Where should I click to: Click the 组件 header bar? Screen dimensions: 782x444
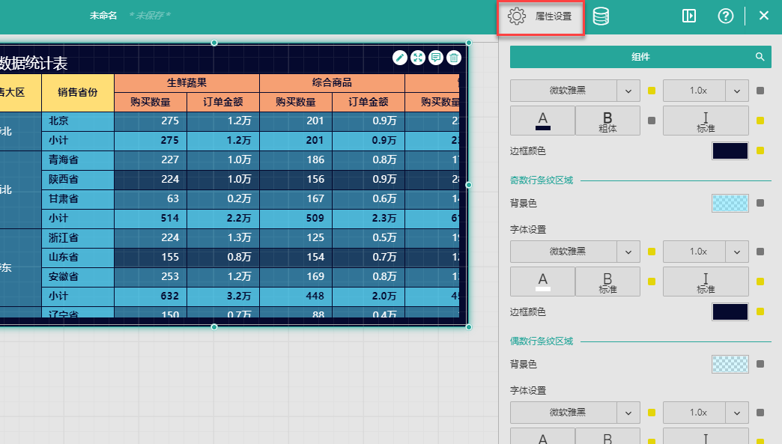(640, 57)
